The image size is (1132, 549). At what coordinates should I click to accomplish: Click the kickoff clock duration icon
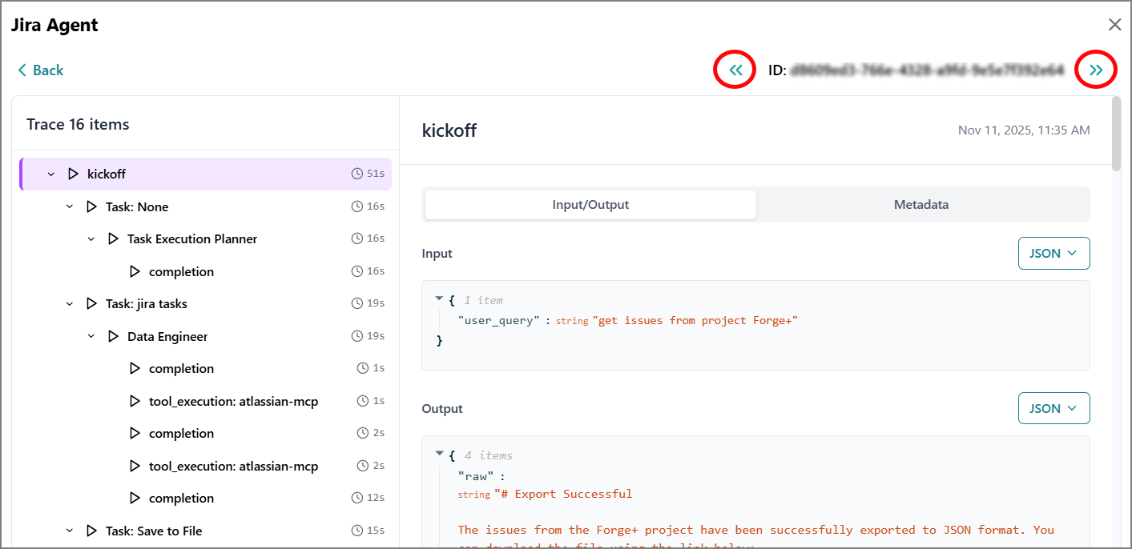357,174
